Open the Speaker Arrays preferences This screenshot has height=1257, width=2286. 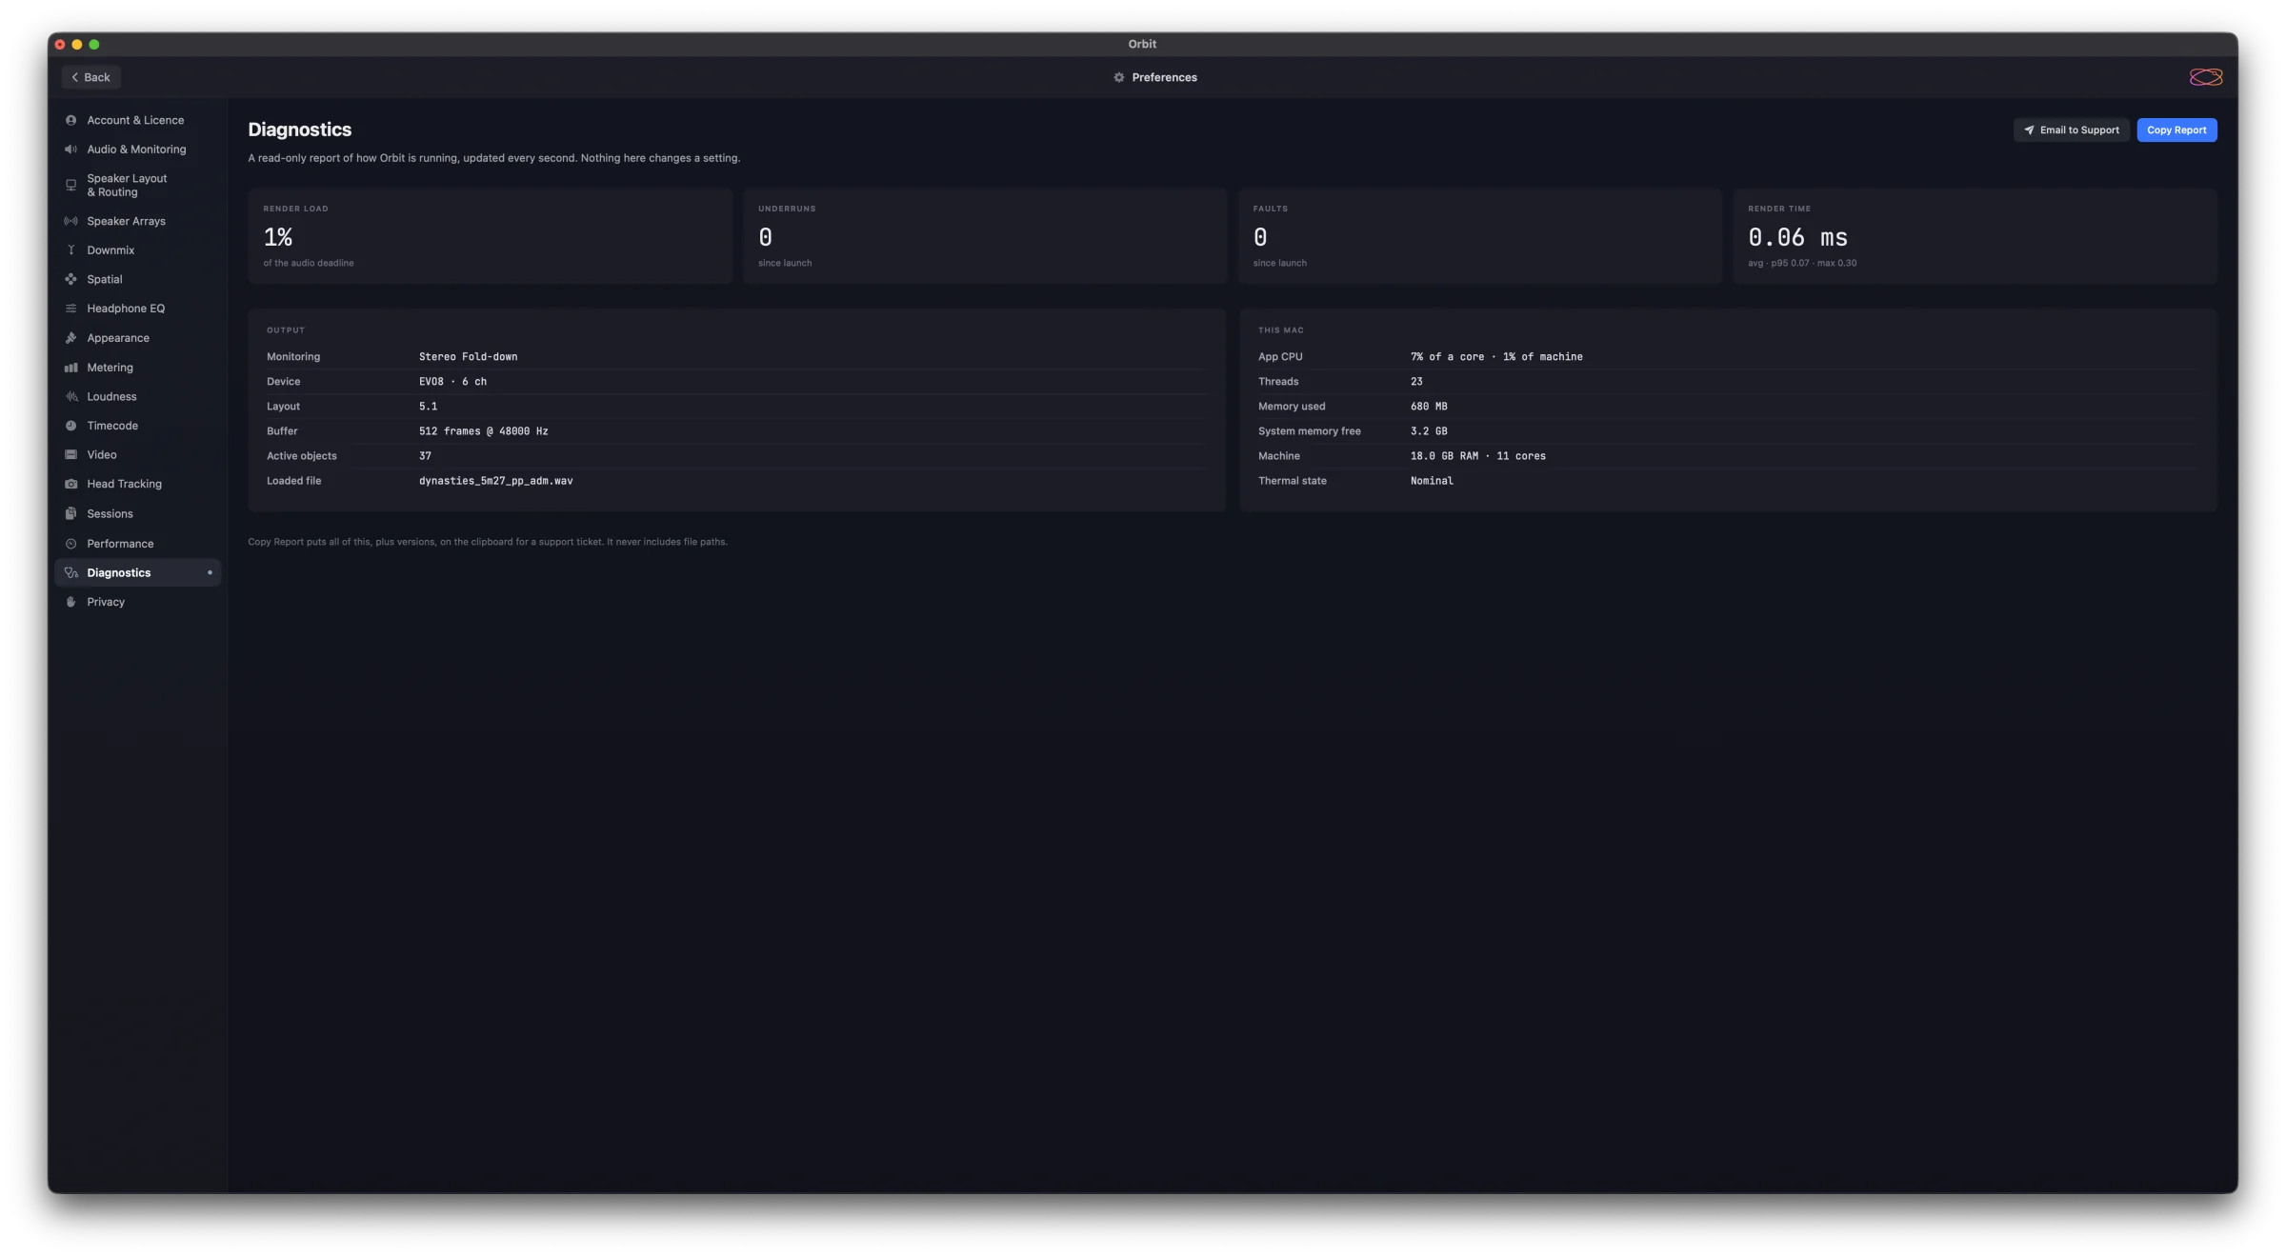[x=138, y=221]
